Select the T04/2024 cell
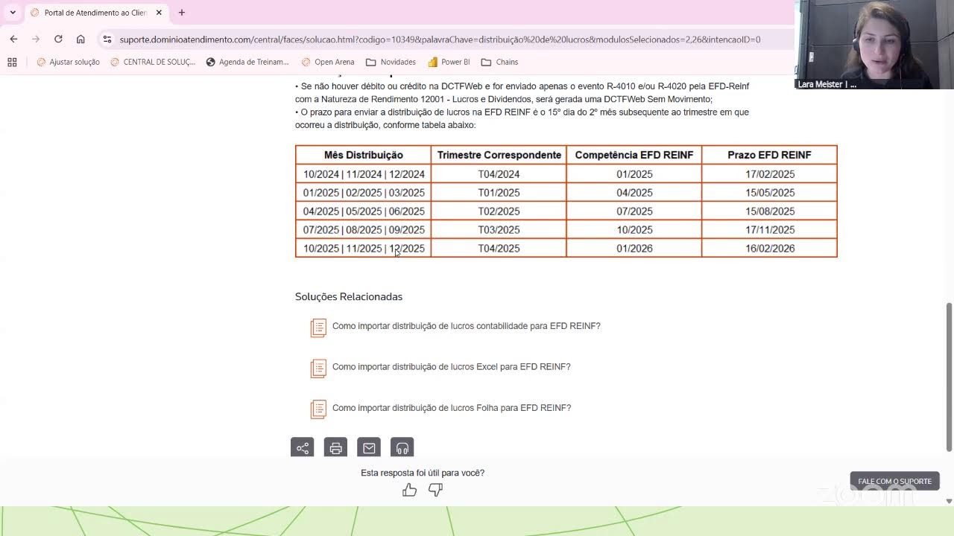 pyautogui.click(x=499, y=174)
